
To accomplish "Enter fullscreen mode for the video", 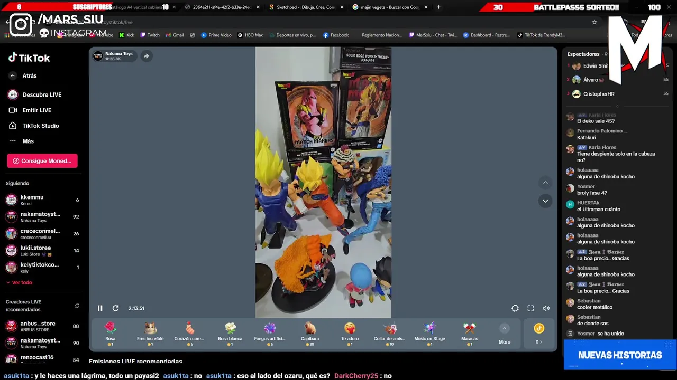I will (530, 308).
